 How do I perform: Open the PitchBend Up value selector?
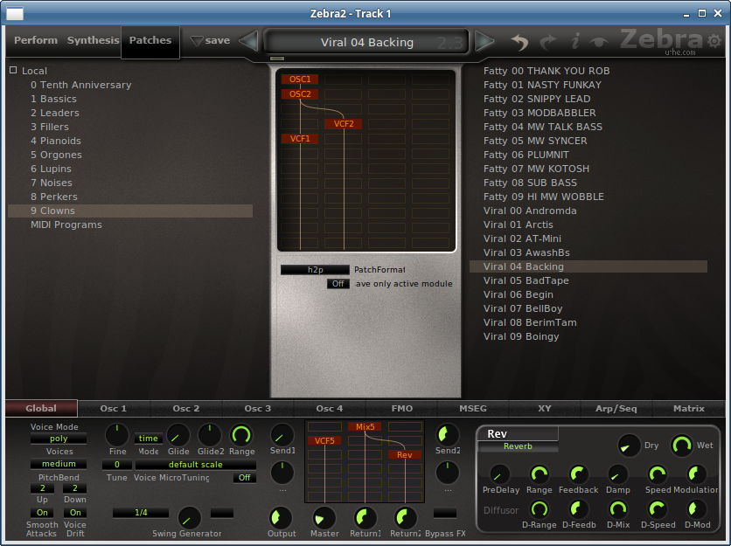42,488
